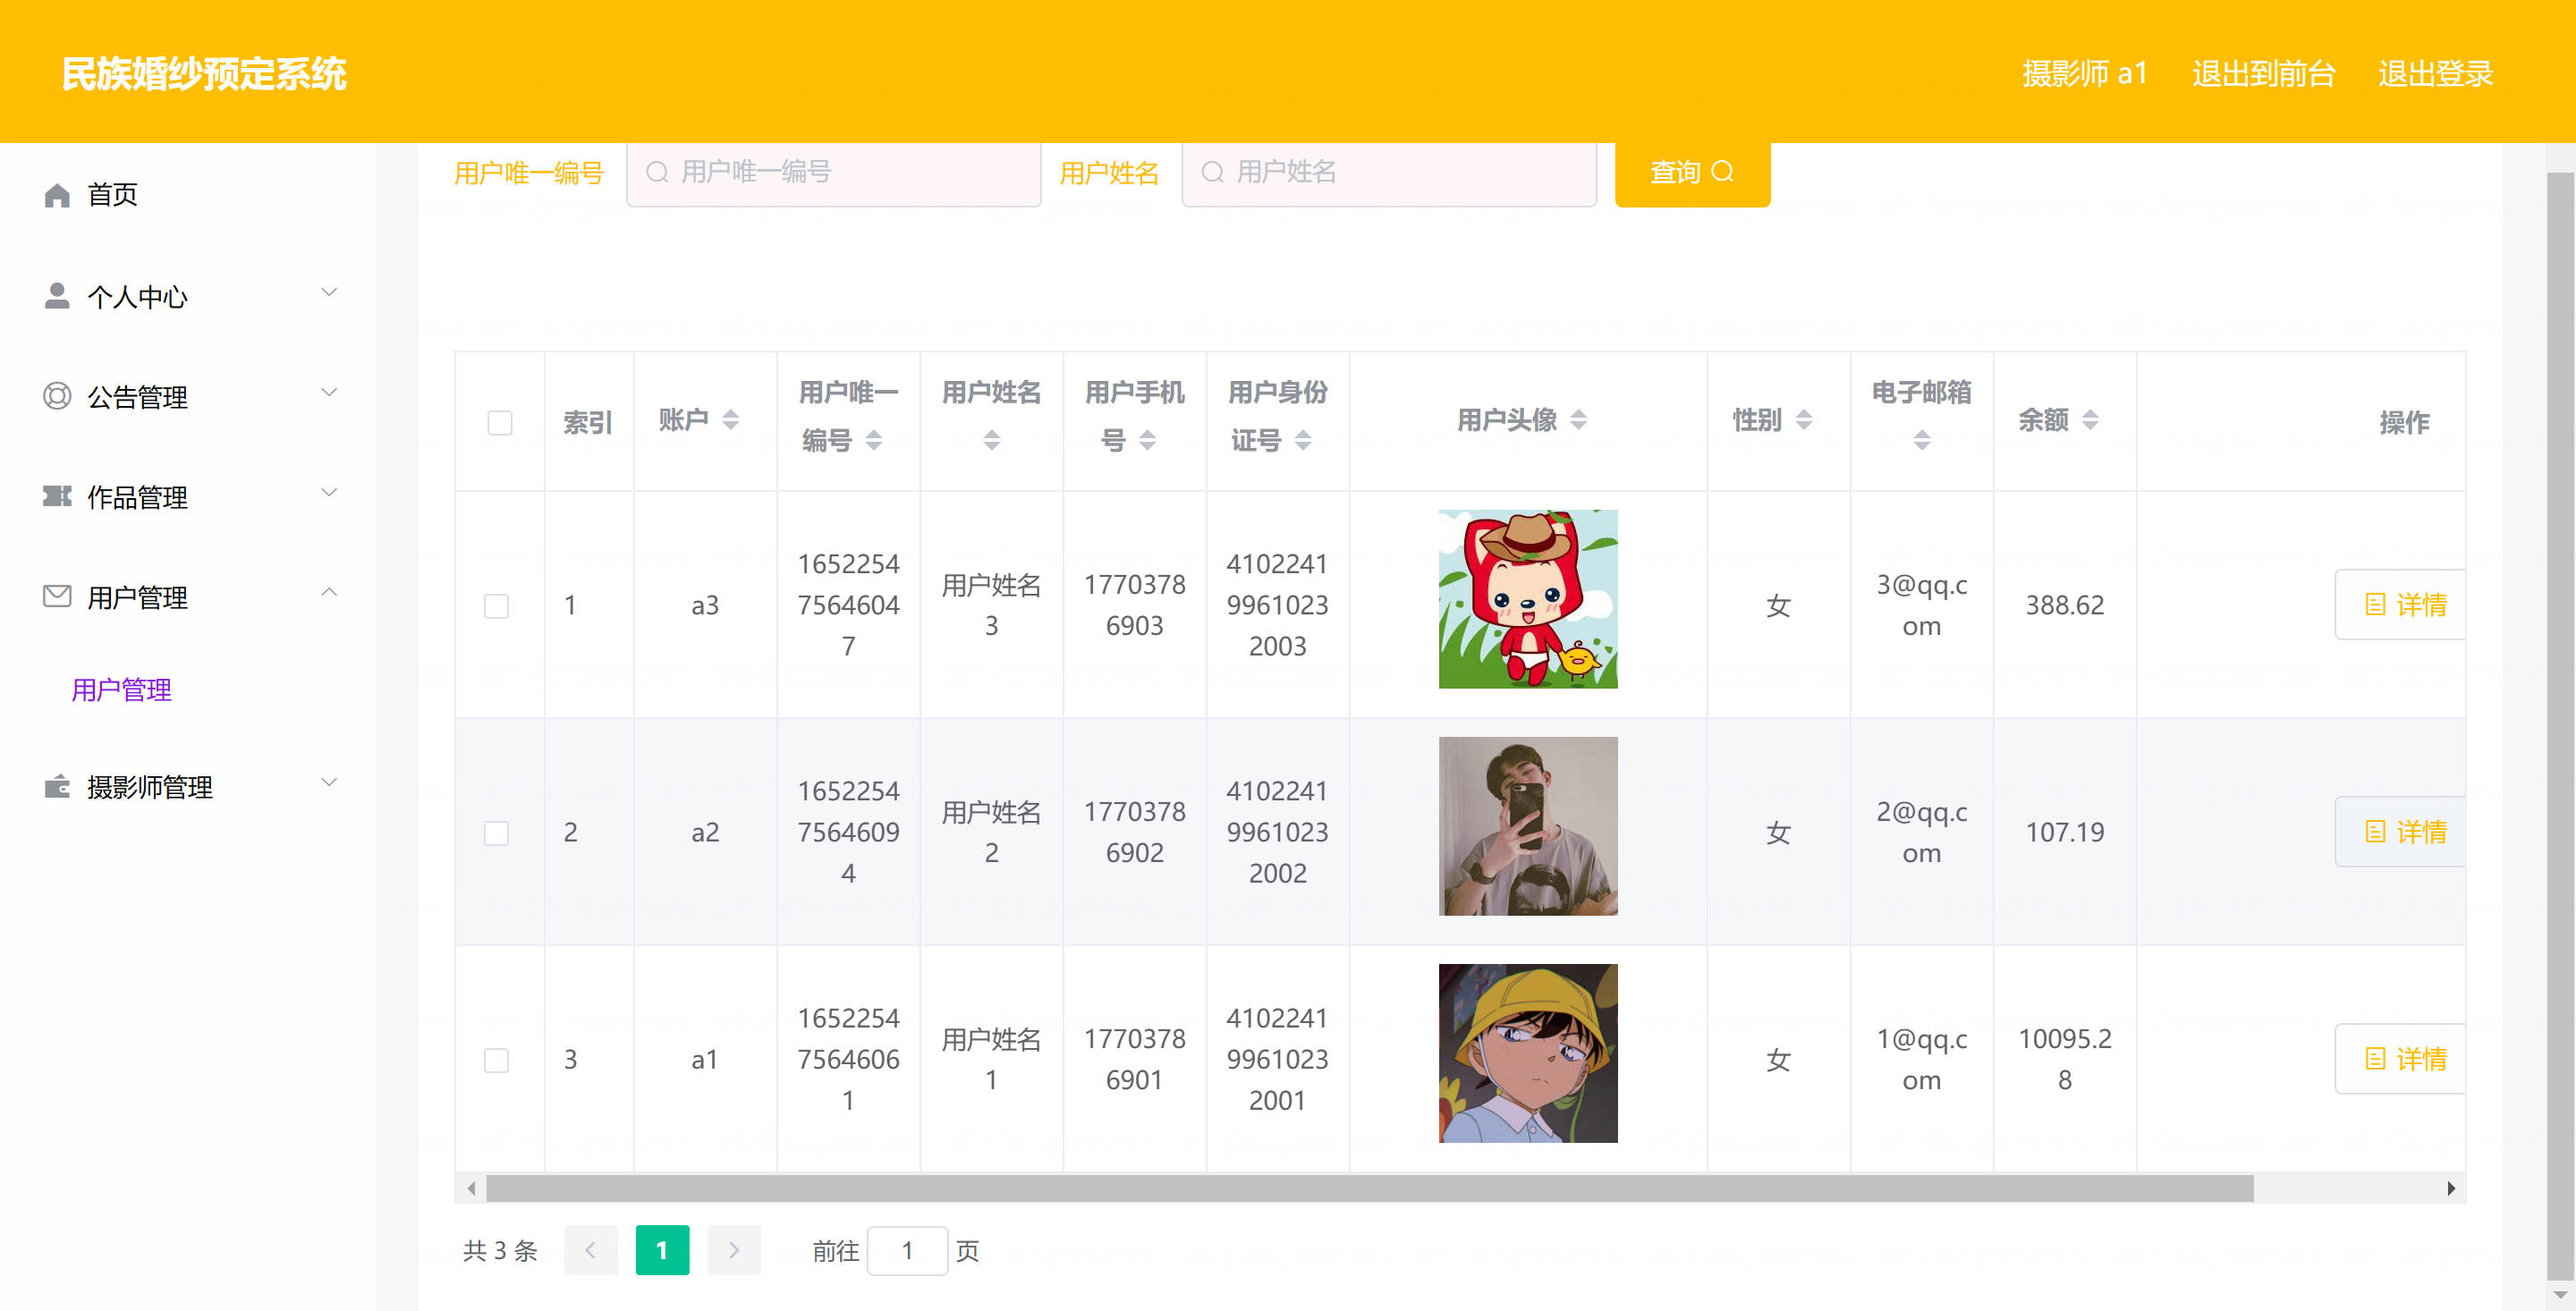Viewport: 2576px width, 1311px height.
Task: Sort by 电子邮箱 column arrows
Action: click(x=1922, y=440)
